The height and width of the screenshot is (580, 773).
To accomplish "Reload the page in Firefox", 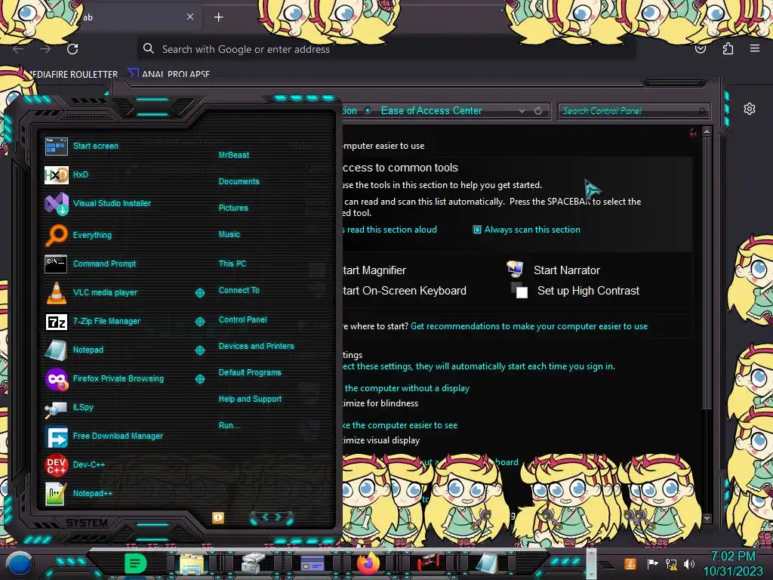I will tap(72, 49).
